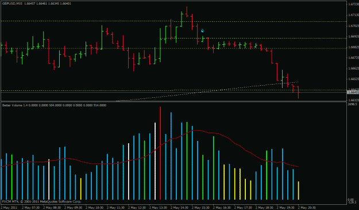Click the 2 May 2011 date label

[9, 208]
